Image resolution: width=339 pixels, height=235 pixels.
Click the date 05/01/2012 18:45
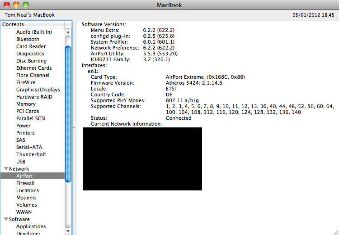[x=313, y=15]
